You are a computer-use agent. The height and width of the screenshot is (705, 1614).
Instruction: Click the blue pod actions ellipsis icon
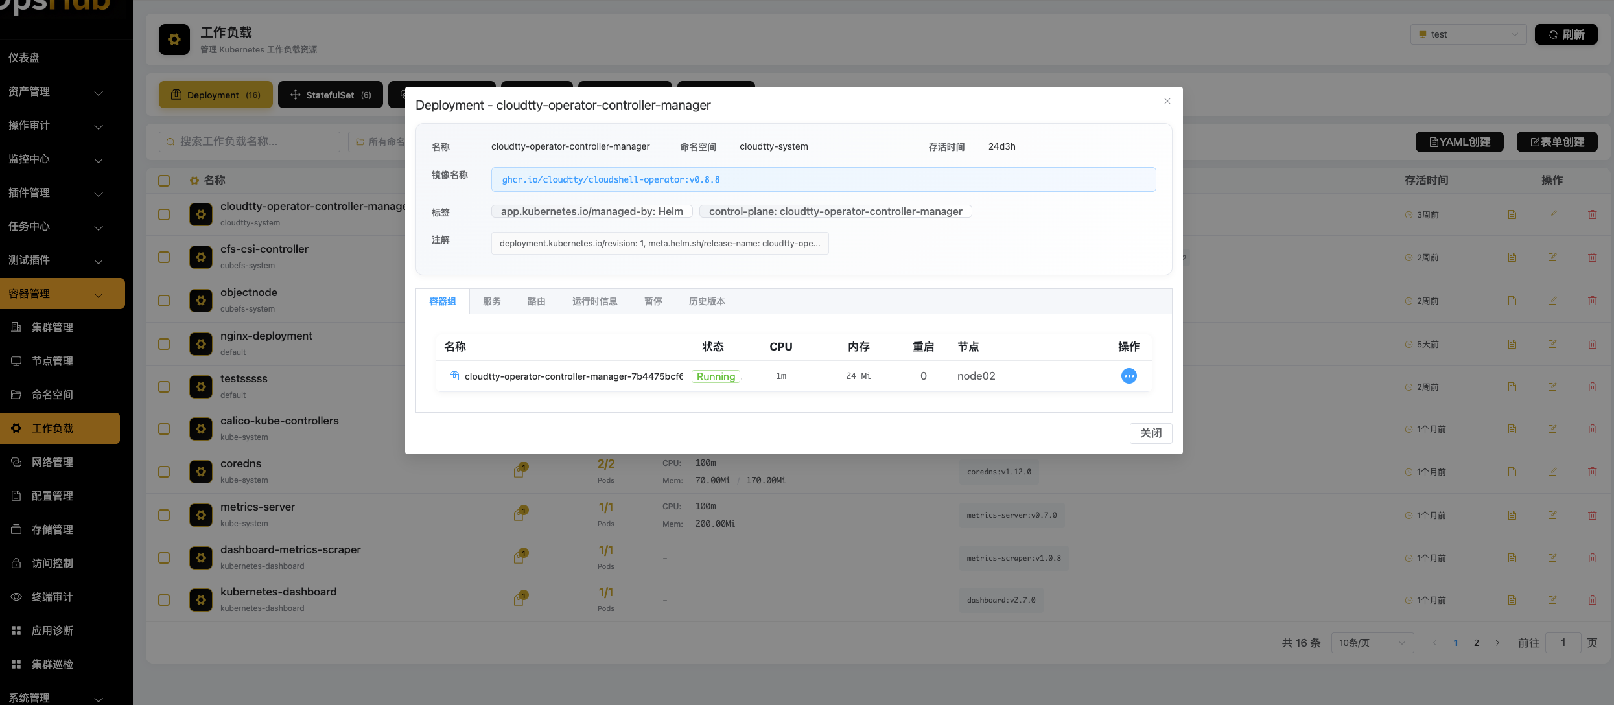(1129, 376)
